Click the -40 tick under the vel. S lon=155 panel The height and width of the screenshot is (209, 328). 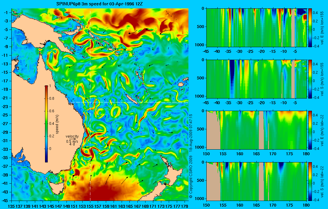[217, 103]
